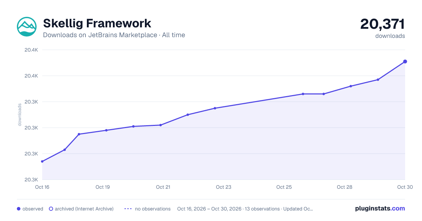Screen dimensions: 422x221
Task: Click the hollow 'archived' legend circle
Action: pyautogui.click(x=51, y=209)
